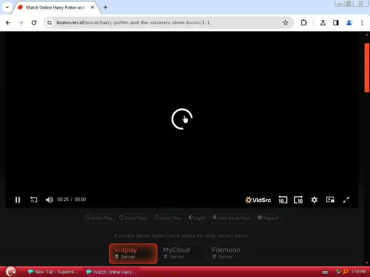This screenshot has height=277, width=370.
Task: Click the scrollbar down arrow
Action: [x=367, y=263]
